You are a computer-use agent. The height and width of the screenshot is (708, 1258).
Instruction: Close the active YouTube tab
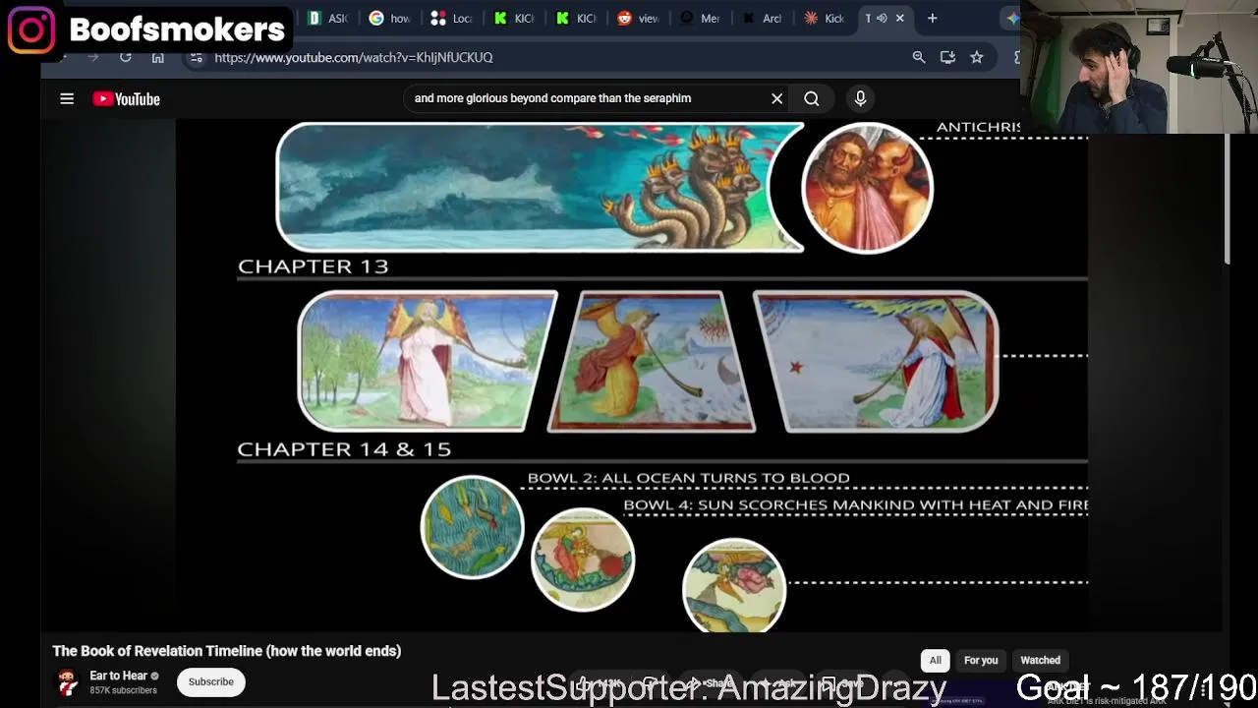[899, 18]
